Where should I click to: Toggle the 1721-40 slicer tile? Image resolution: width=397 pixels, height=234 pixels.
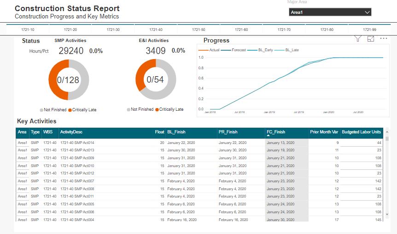point(156,30)
